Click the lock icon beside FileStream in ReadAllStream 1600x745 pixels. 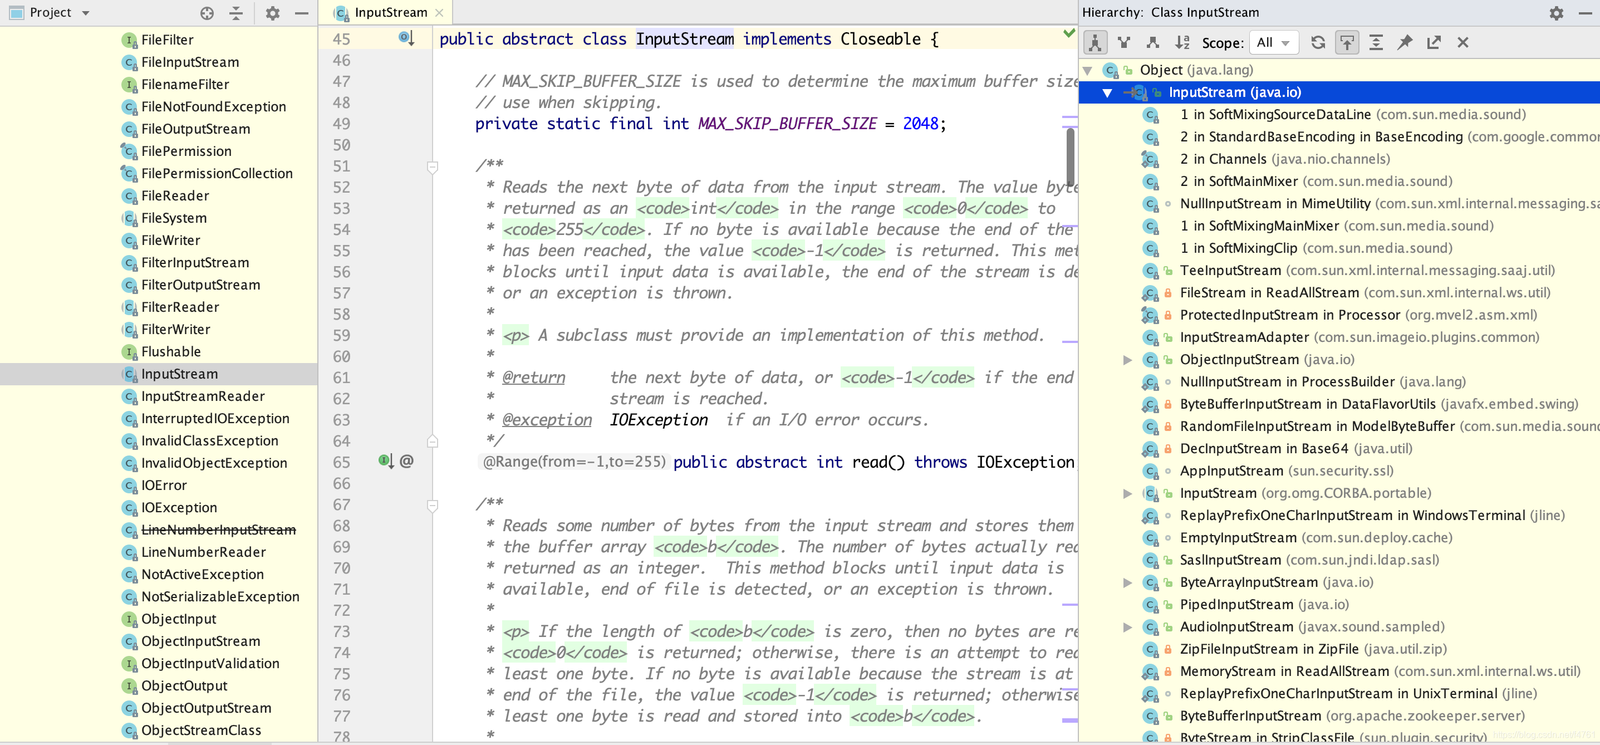(x=1167, y=293)
